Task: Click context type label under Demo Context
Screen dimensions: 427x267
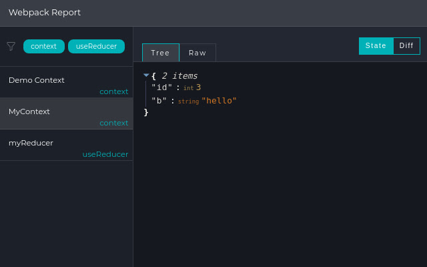Action: (113, 91)
